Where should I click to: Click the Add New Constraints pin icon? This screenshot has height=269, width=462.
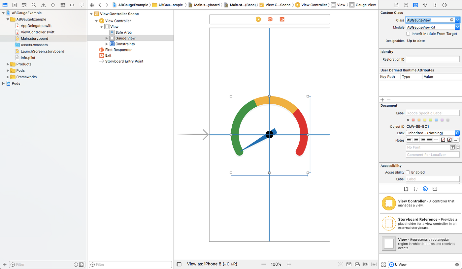[365, 264]
